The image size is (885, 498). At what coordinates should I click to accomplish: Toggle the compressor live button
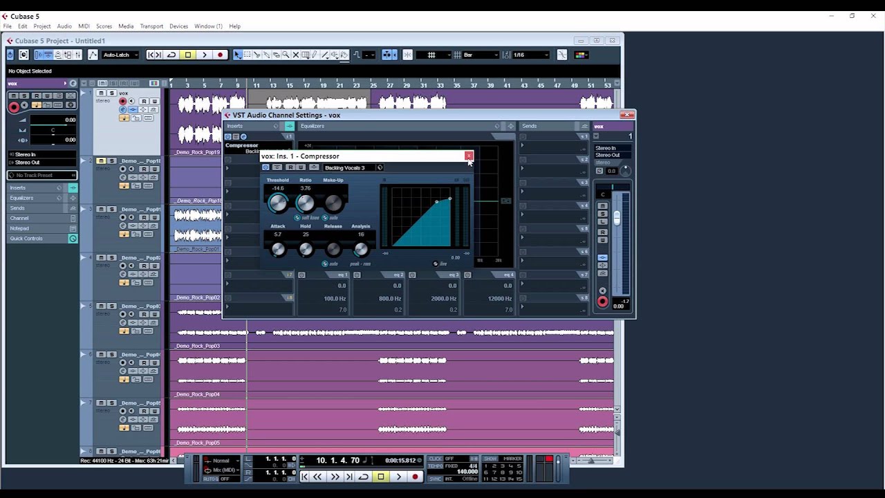tap(436, 264)
